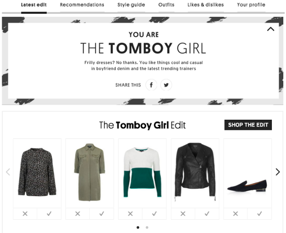The height and width of the screenshot is (233, 286).
Task: Like the leopard print jumper with checkmark
Action: click(x=49, y=214)
